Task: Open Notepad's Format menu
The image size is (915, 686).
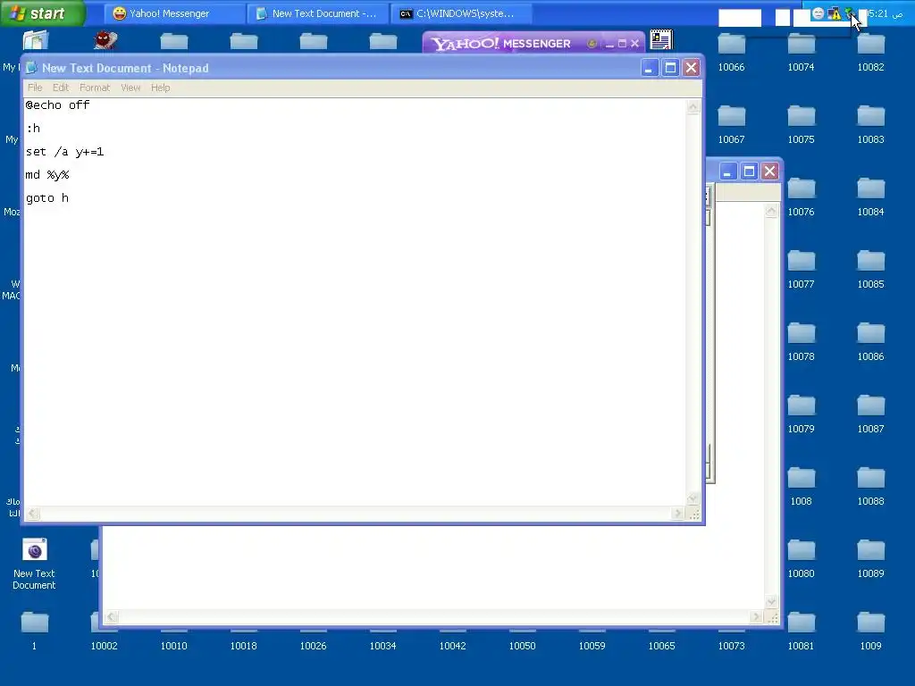Action: tap(95, 88)
